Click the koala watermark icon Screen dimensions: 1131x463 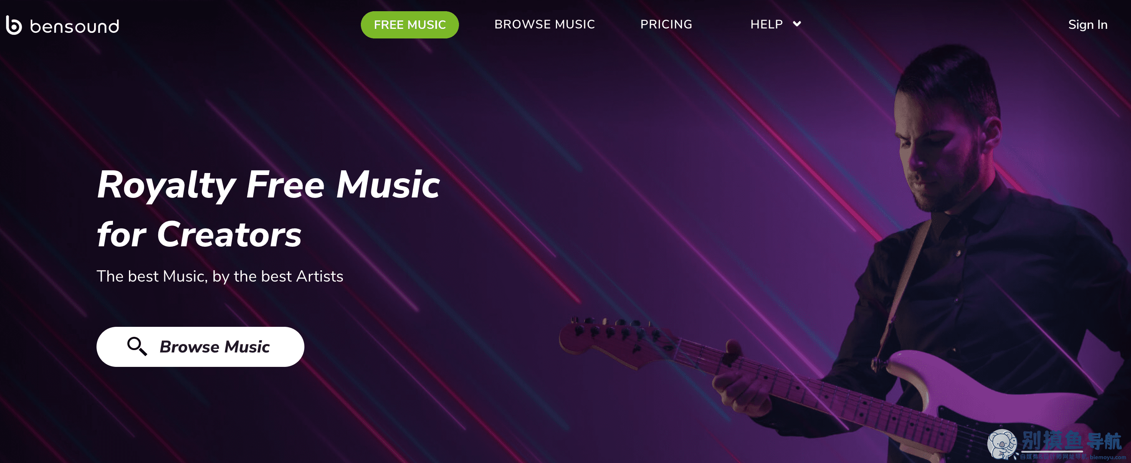click(x=1002, y=445)
